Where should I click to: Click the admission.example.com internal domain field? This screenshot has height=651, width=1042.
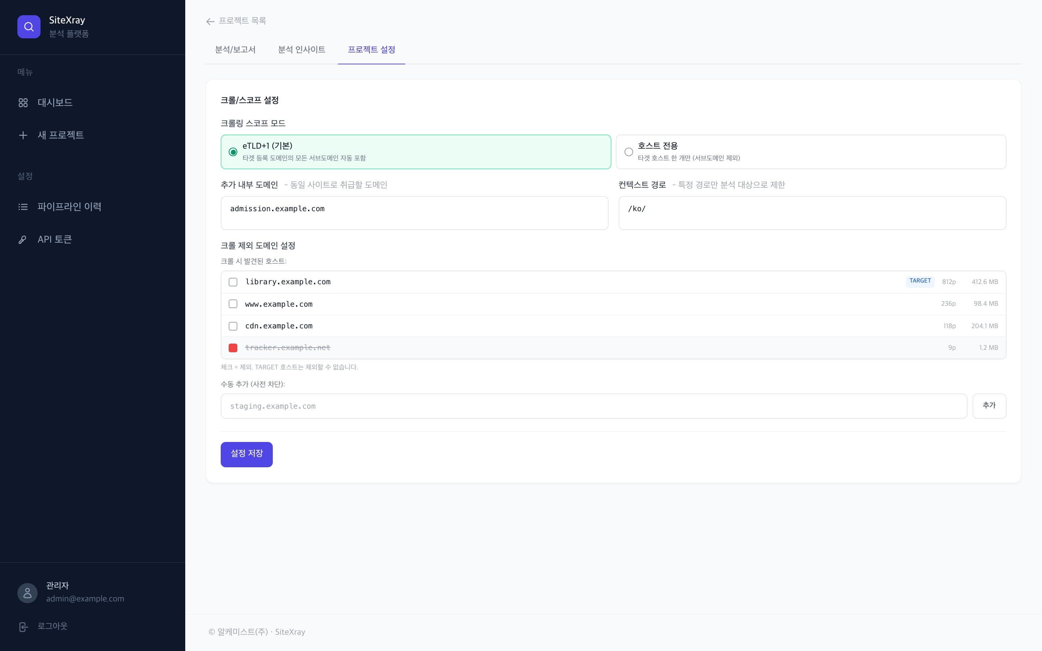click(414, 213)
